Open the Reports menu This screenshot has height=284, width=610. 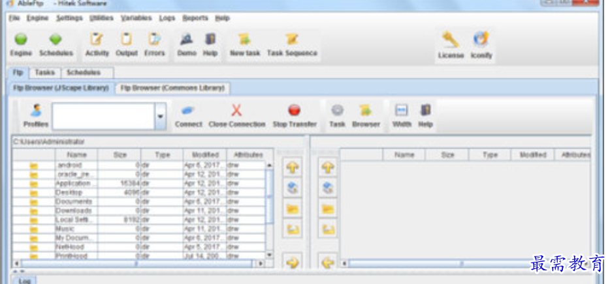tap(195, 18)
